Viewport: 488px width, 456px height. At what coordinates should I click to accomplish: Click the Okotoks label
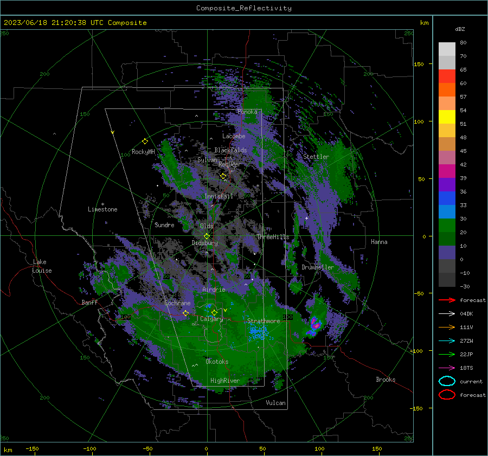pos(217,362)
